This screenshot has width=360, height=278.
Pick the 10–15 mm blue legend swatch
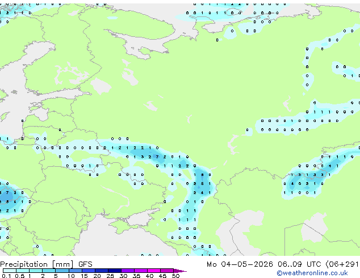click(76, 271)
